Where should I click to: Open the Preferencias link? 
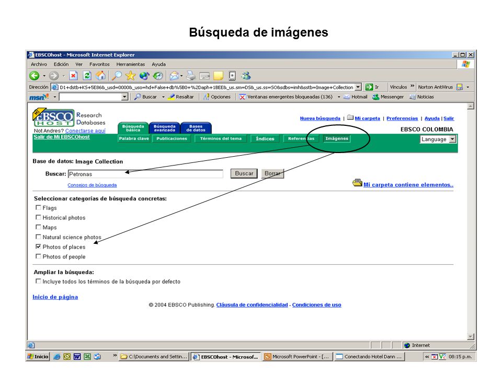[402, 119]
